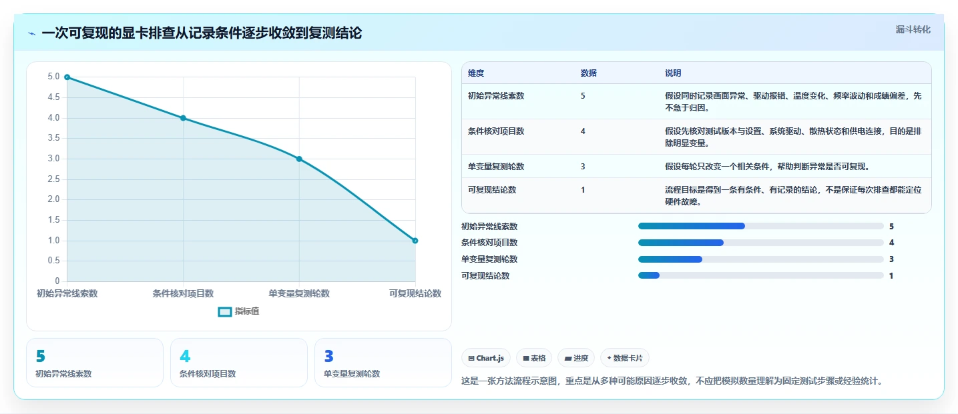Click the x-axis label 初始异常线索数
This screenshot has height=414, width=958.
pyautogui.click(x=67, y=293)
